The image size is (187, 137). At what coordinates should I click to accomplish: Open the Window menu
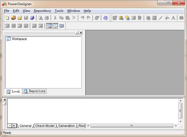coord(73,11)
